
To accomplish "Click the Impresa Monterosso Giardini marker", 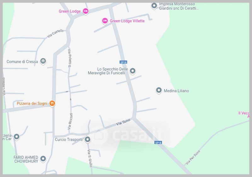I will 154,6.
